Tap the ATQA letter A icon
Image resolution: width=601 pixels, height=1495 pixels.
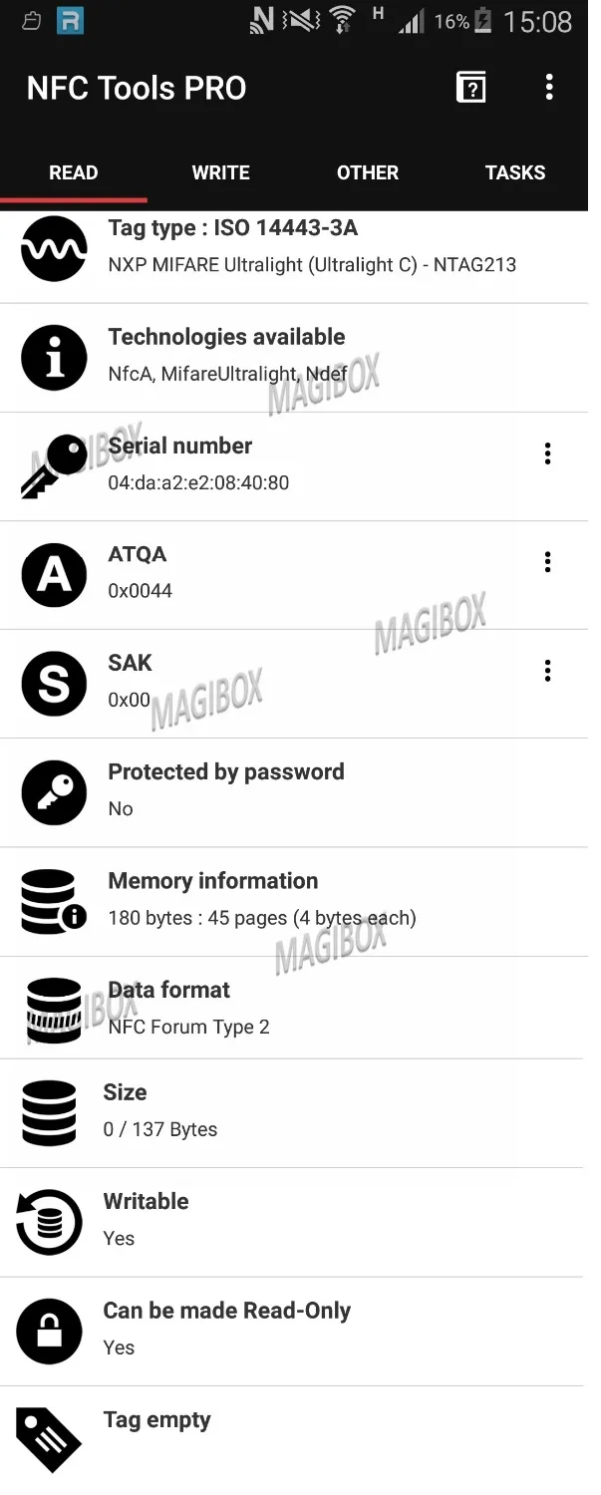[54, 574]
